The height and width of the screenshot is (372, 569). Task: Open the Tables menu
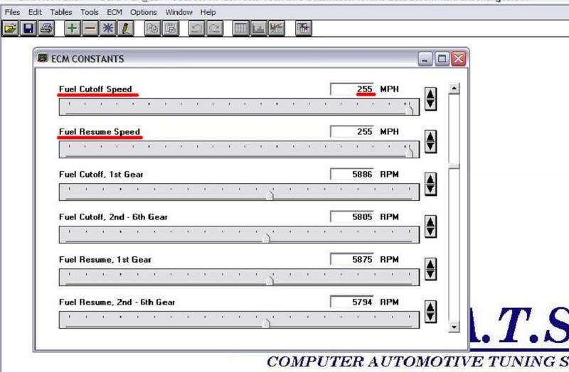pyautogui.click(x=61, y=12)
